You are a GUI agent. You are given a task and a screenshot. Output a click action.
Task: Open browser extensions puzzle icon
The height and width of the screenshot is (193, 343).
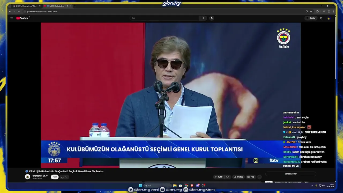point(318,12)
